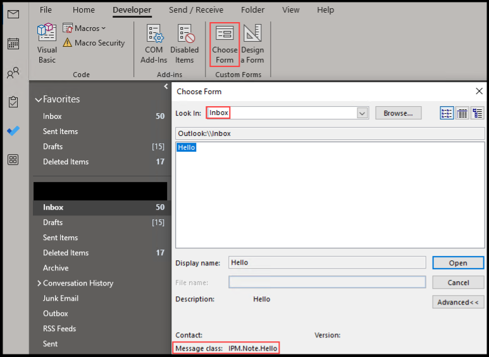Click inside the File name field
Screen dimensions: 489x357
326,282
